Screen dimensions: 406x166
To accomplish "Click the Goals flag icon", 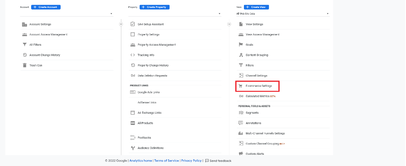I will (241, 45).
